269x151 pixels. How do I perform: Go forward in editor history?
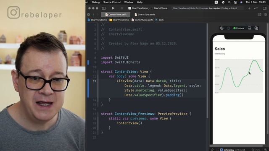[98, 15]
